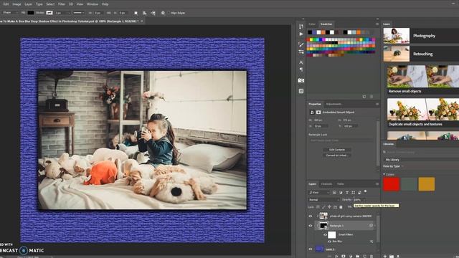Click the black Fill color swatch

coord(31,13)
